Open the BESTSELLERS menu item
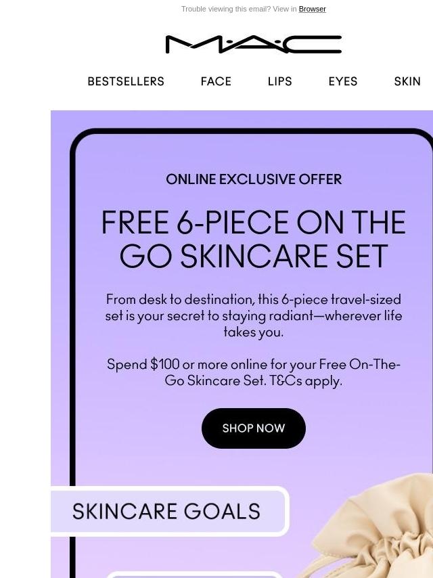 (126, 81)
